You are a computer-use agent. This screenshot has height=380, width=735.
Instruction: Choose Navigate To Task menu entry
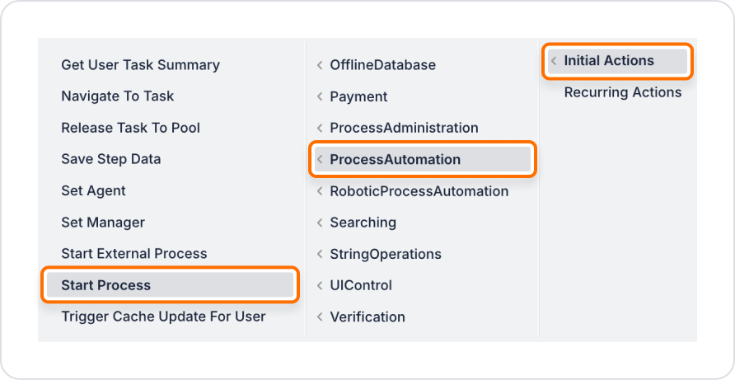[118, 96]
